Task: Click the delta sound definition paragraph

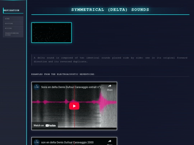Action: (x=111, y=60)
